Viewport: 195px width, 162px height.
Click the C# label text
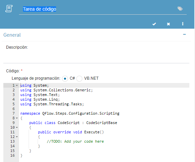72,78
